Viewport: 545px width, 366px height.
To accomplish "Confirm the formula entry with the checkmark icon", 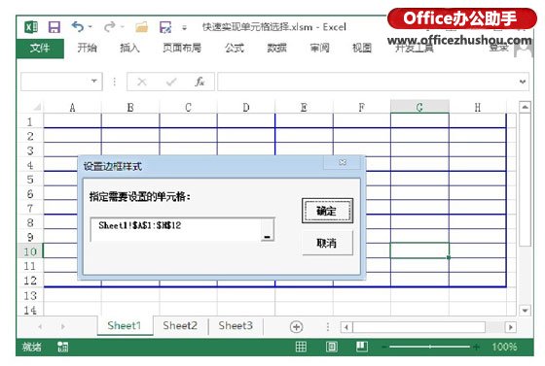I will point(171,82).
